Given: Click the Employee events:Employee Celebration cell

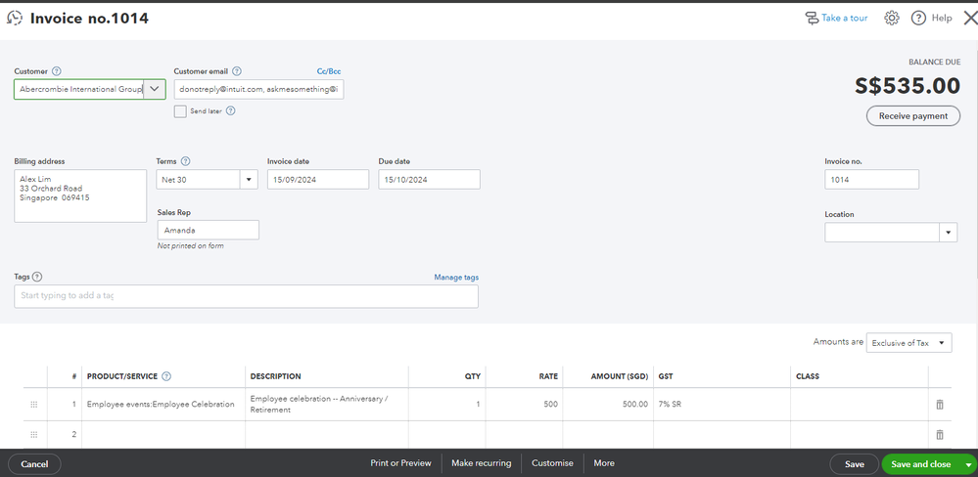Looking at the screenshot, I should click(x=163, y=404).
